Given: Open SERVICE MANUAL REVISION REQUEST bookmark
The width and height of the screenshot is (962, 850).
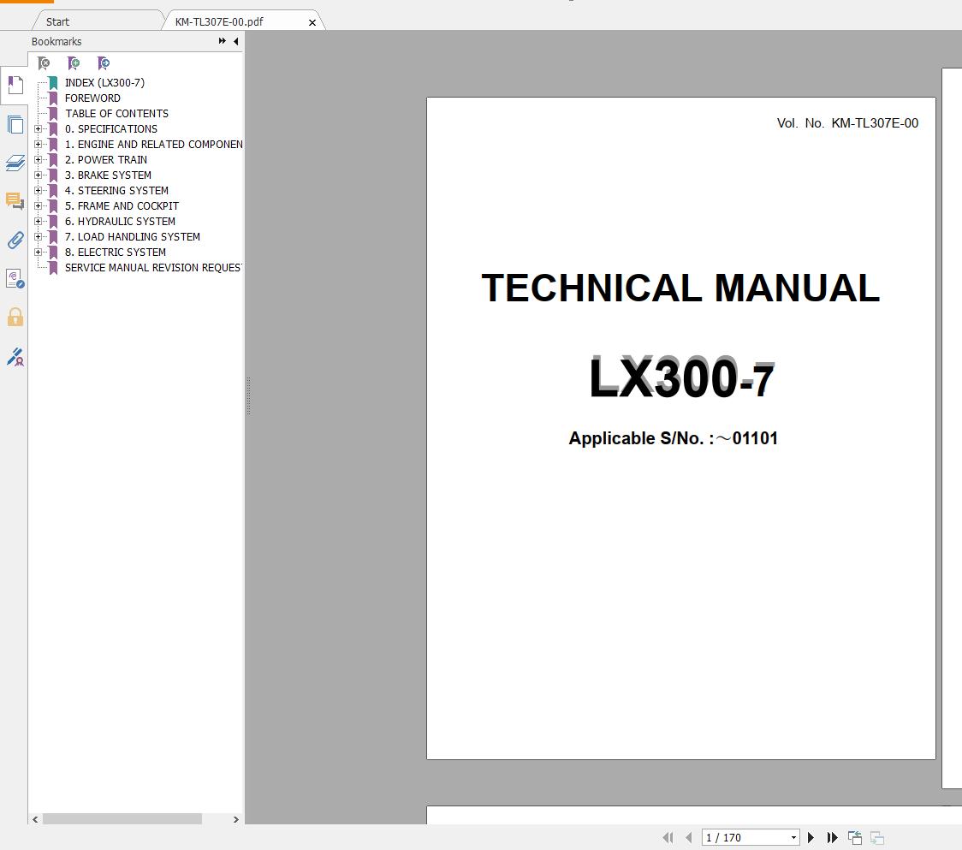Looking at the screenshot, I should pos(153,268).
